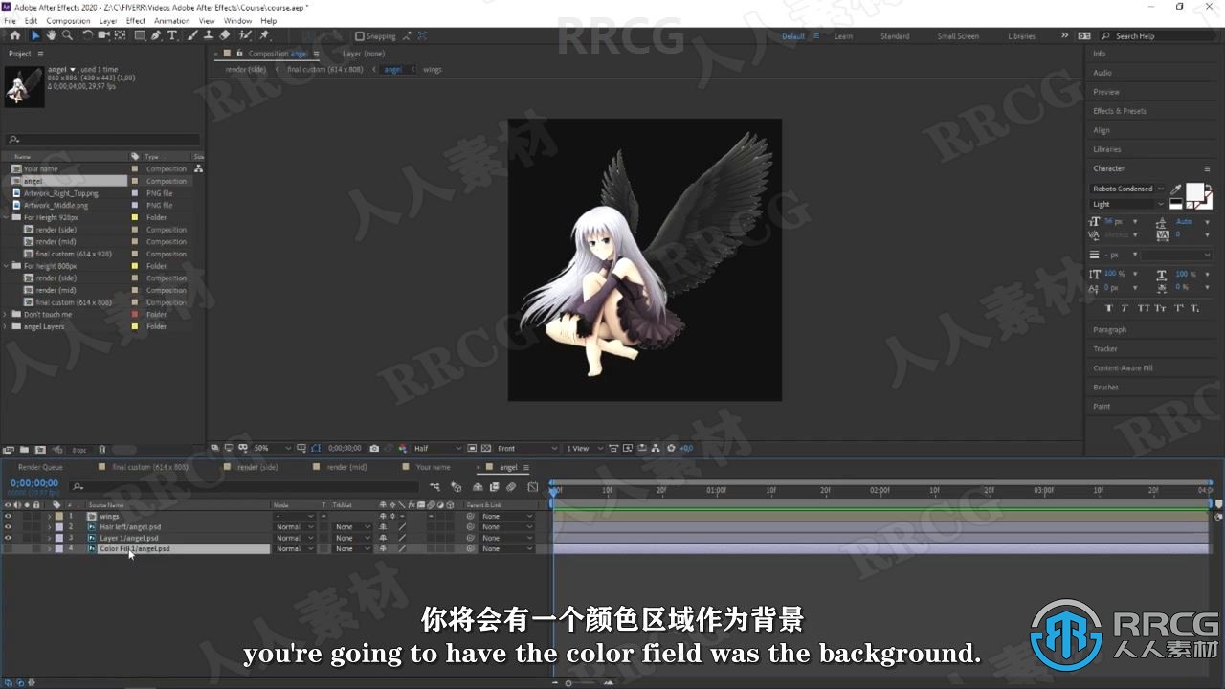
Task: Expand the angel Layers folder
Action: click(x=5, y=326)
